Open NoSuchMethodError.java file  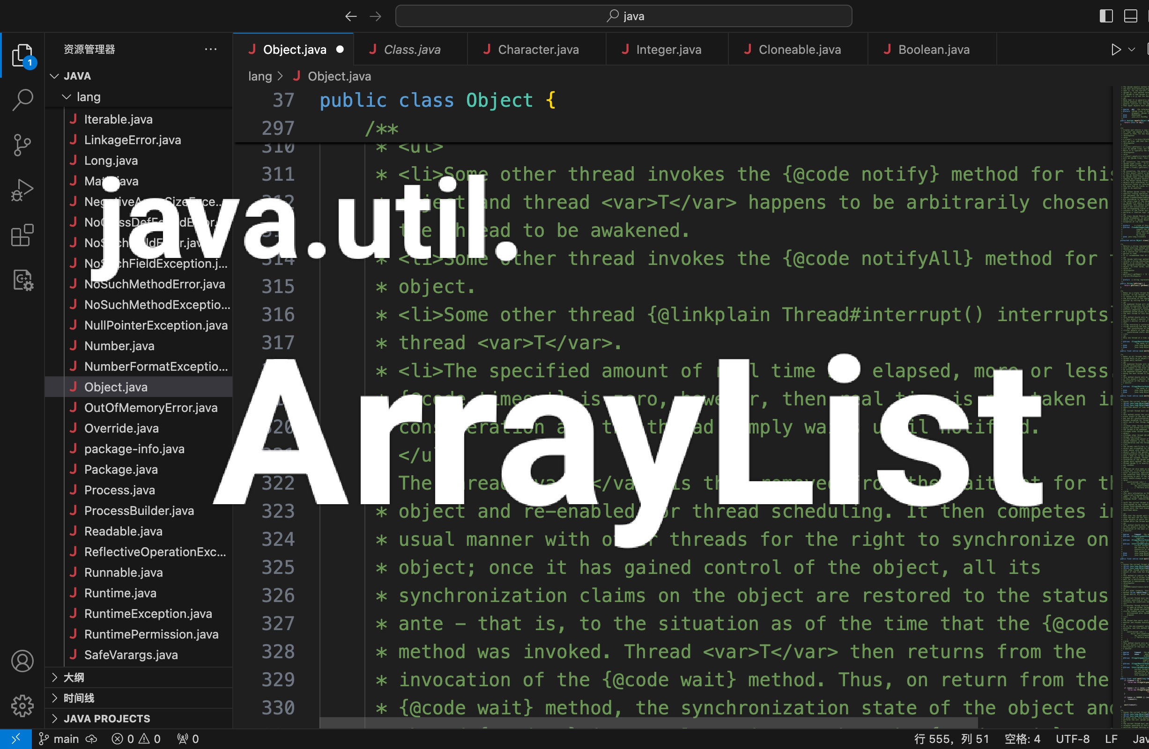click(x=139, y=284)
